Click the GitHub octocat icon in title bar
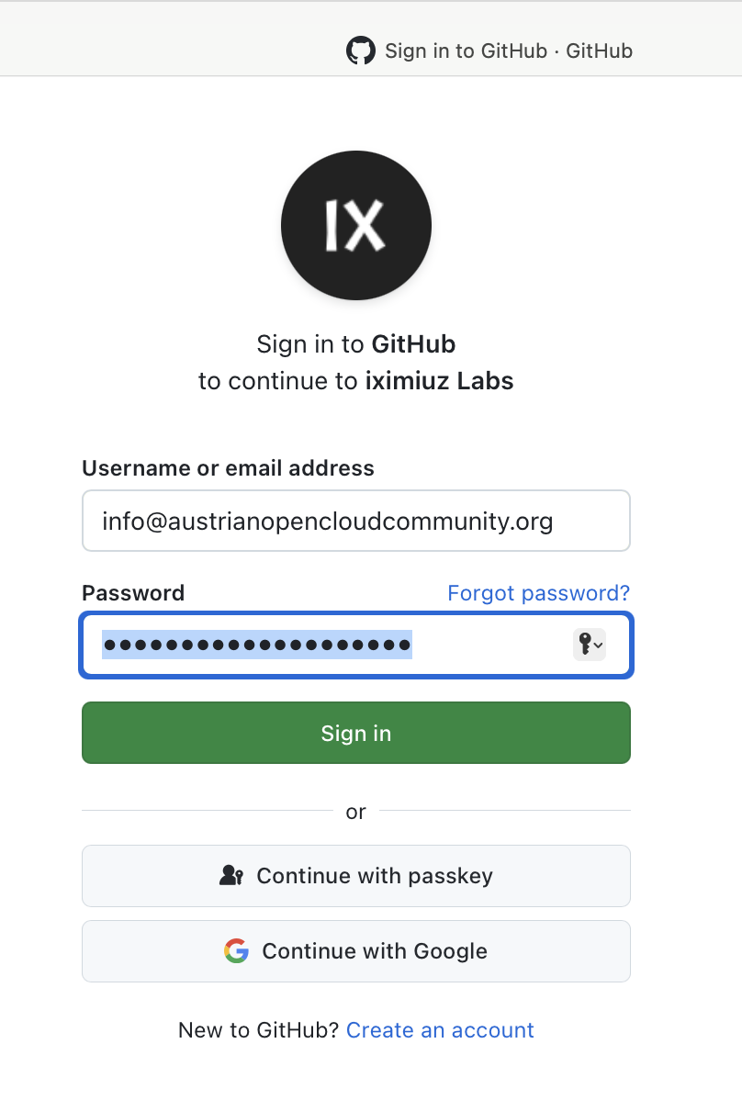Viewport: 742px width, 1111px height. 361,50
